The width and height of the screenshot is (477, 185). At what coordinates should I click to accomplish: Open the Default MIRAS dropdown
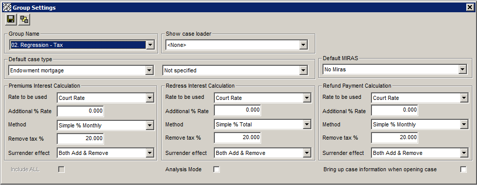[463, 69]
